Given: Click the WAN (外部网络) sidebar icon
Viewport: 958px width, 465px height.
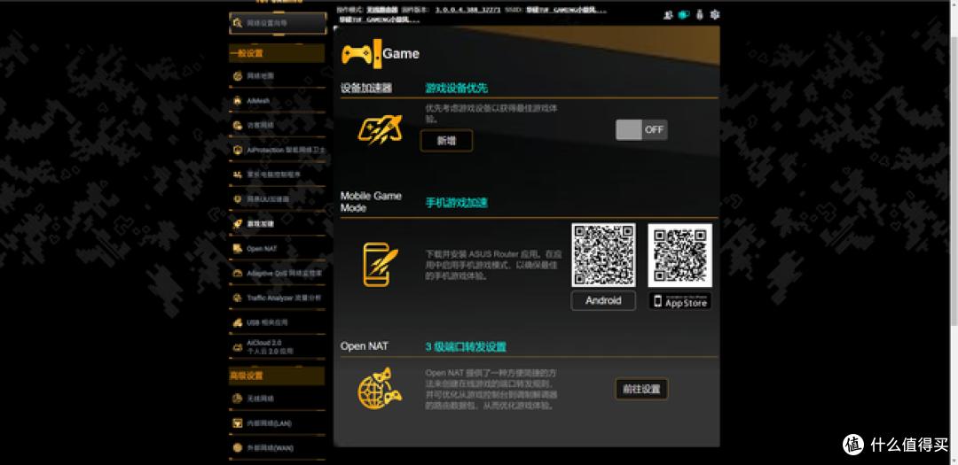Looking at the screenshot, I should click(237, 448).
